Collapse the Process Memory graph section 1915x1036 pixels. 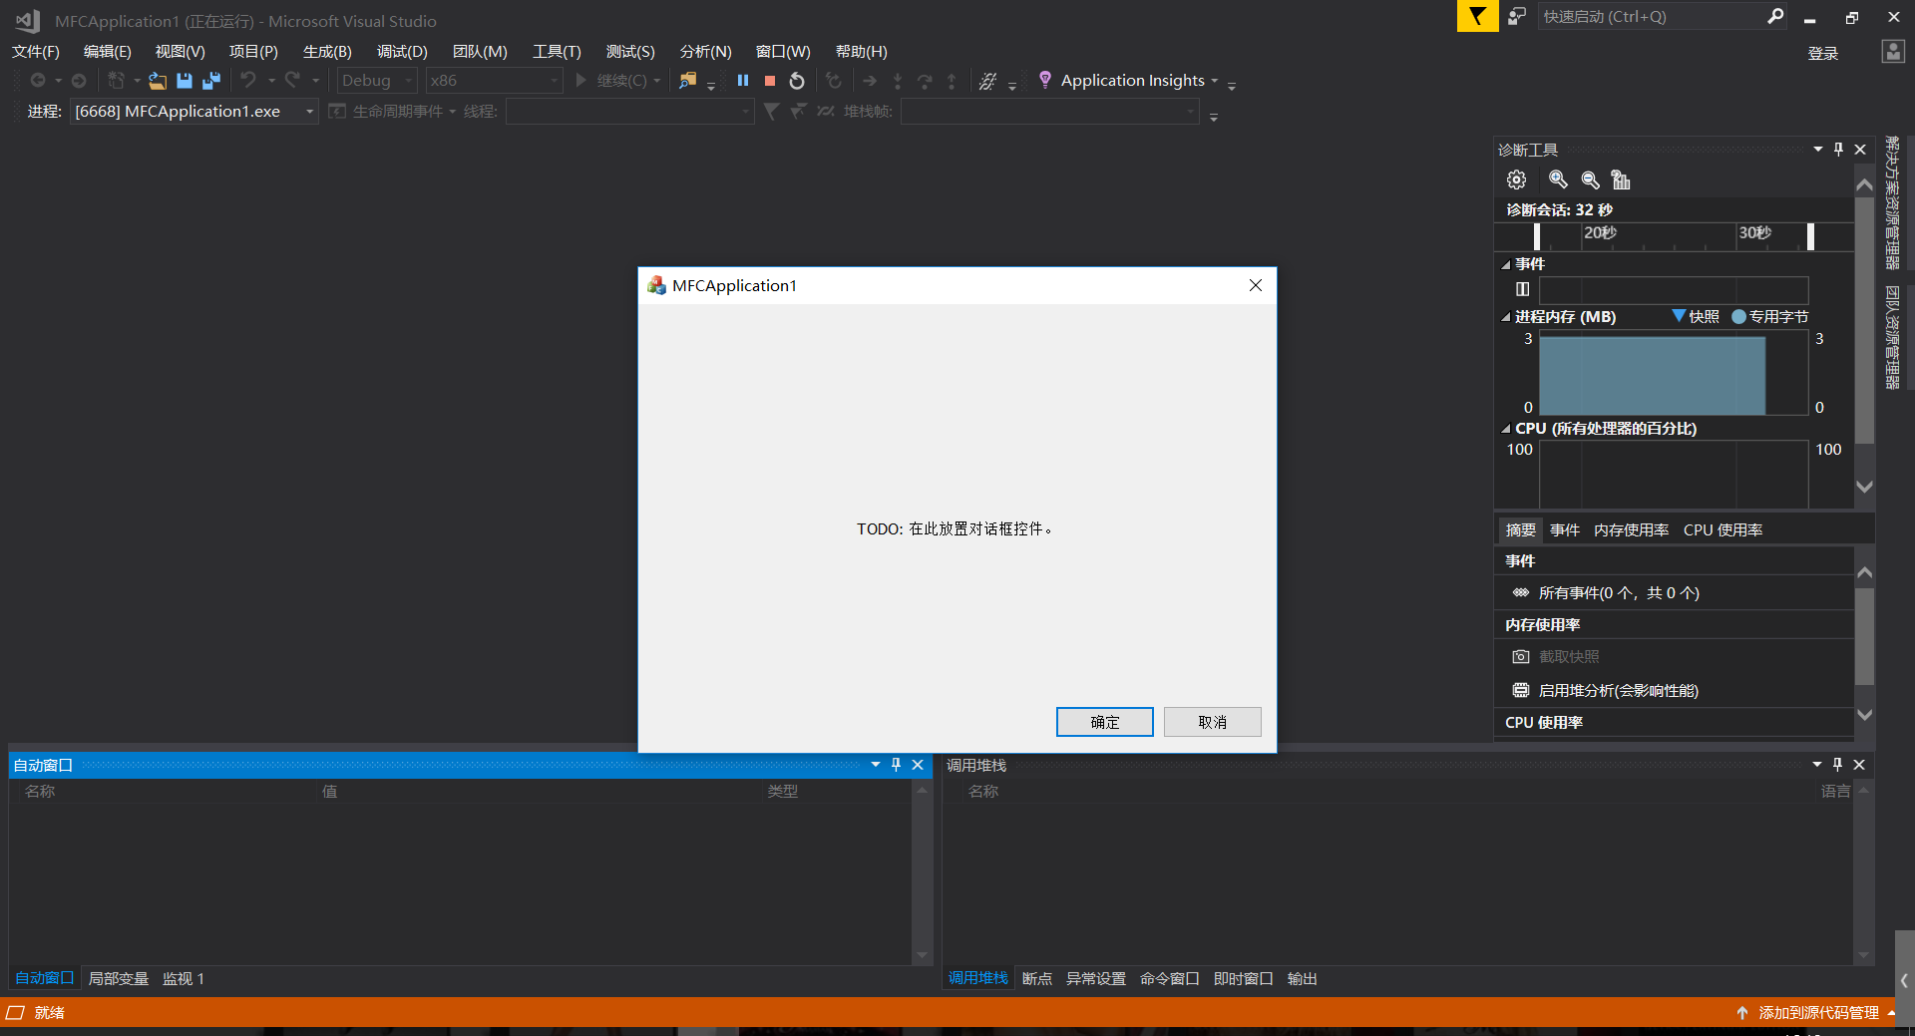tap(1506, 317)
